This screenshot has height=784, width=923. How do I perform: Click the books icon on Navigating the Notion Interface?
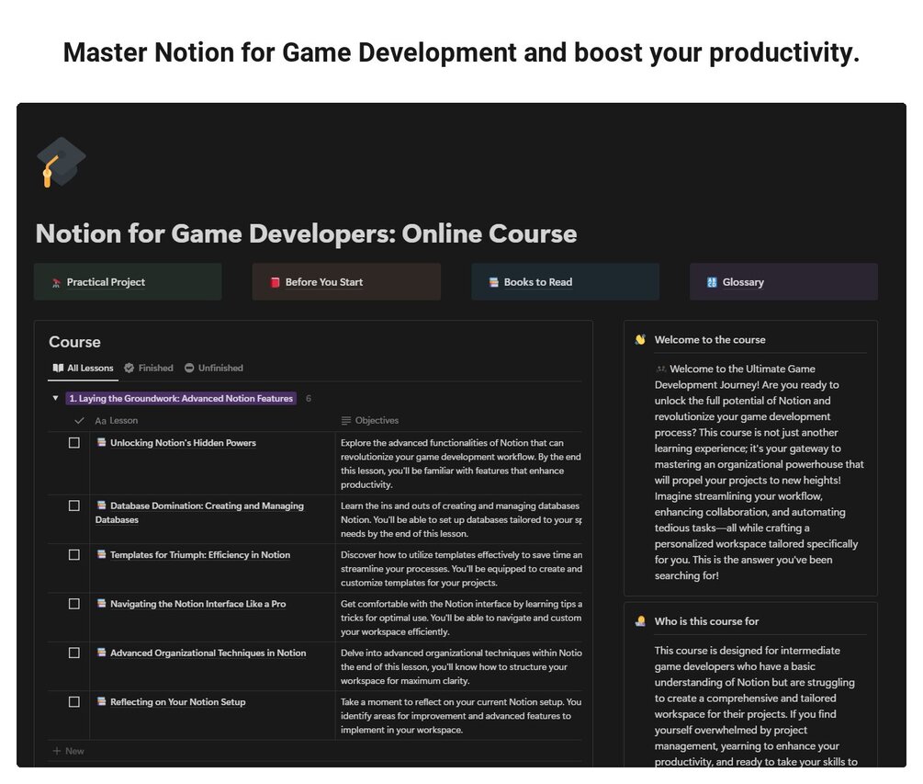point(101,603)
